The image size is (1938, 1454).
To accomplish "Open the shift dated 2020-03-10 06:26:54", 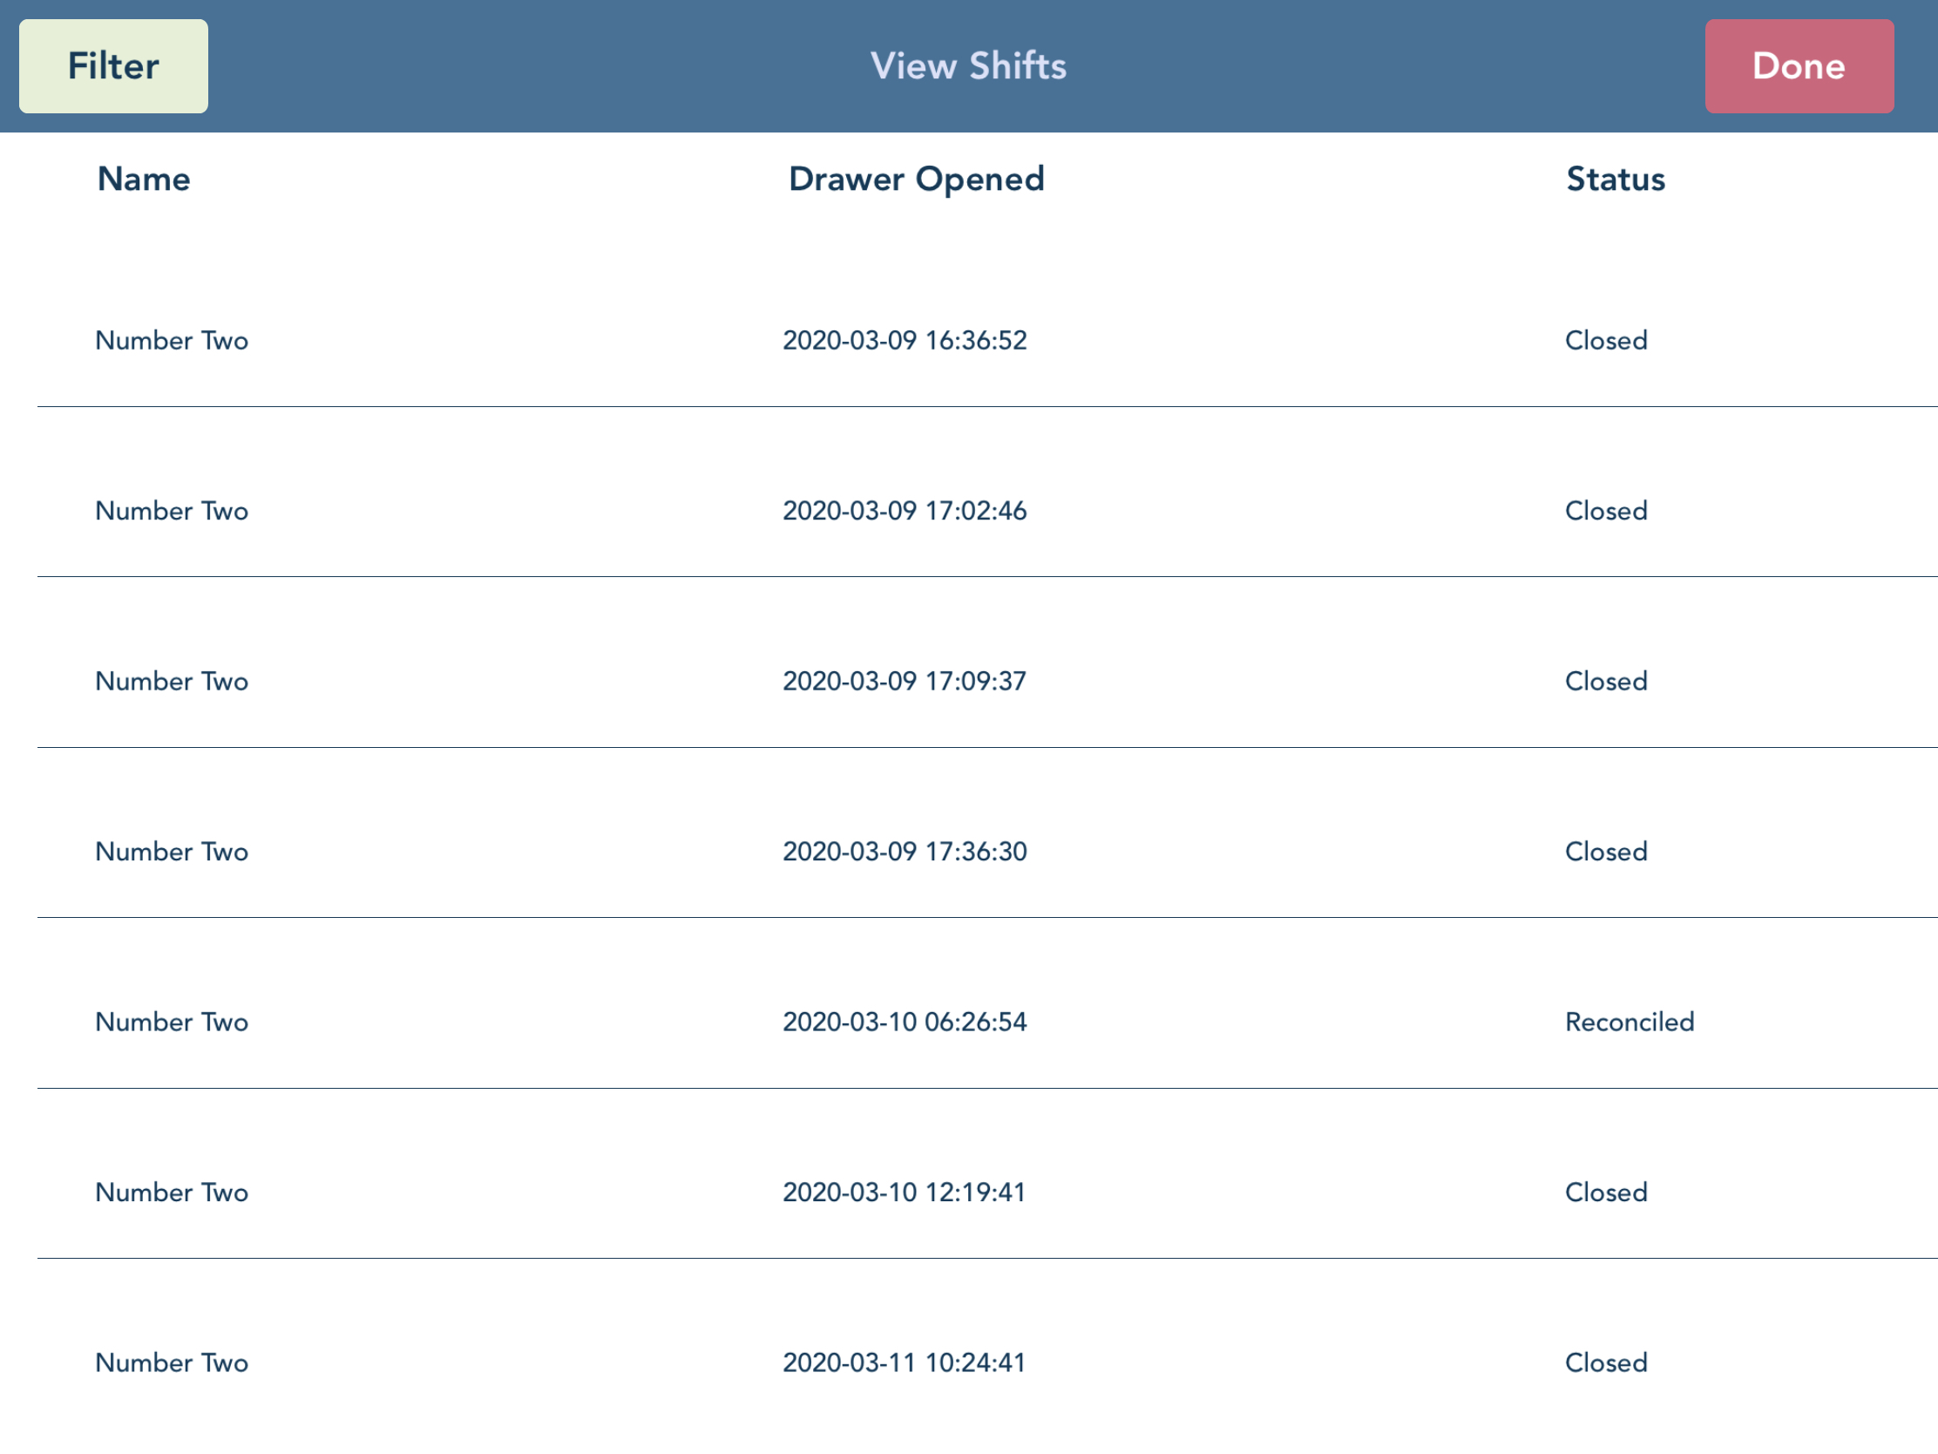I will pos(905,1022).
